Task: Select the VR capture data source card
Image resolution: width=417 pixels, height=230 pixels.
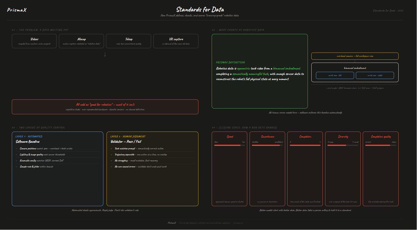Action: (176, 41)
